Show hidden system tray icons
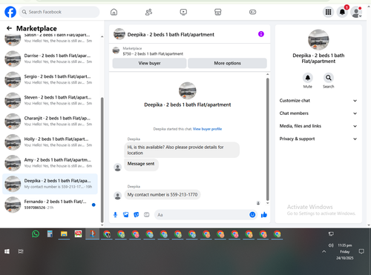The image size is (371, 275). (324, 251)
